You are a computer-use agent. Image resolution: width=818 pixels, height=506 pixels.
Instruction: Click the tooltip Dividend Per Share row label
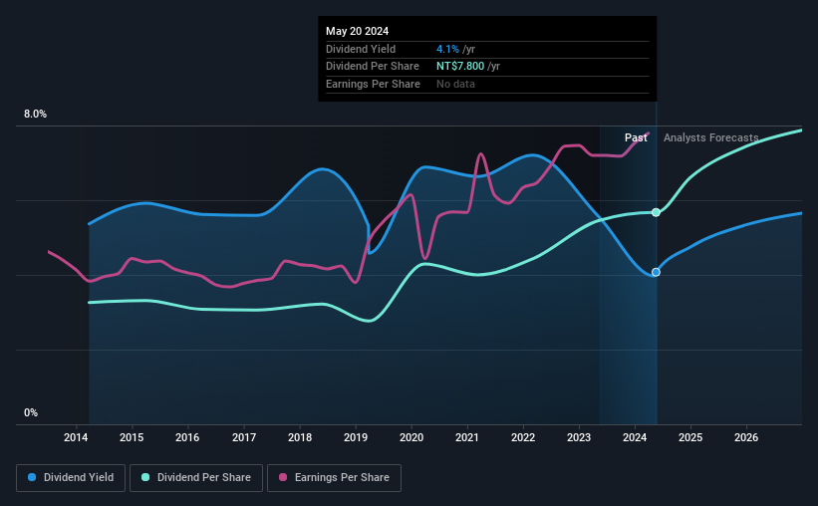pos(373,67)
